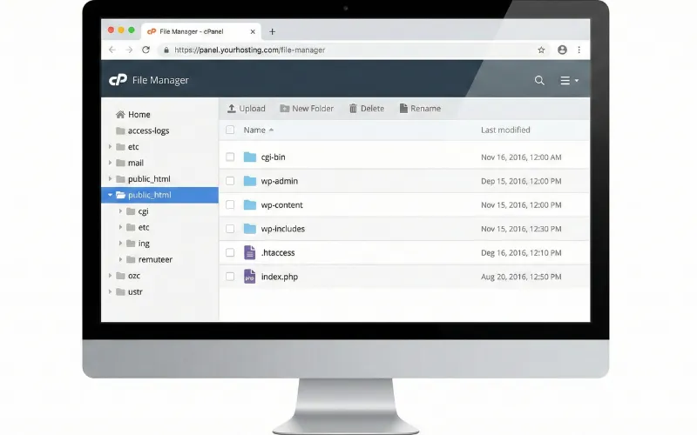The height and width of the screenshot is (435, 697).
Task: Click the Aug 20, 2016, 12:50 PM date
Action: [x=521, y=277]
